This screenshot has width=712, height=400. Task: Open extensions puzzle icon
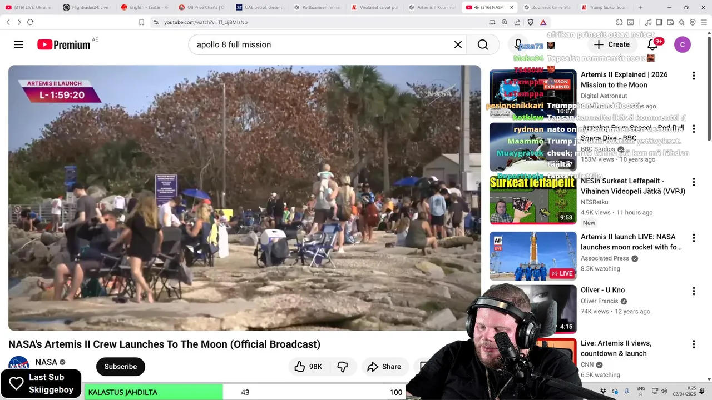click(x=619, y=22)
